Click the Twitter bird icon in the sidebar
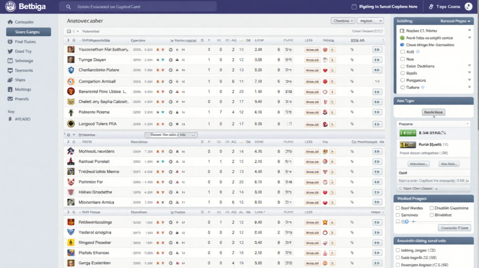479x268 pixels. [x=10, y=51]
